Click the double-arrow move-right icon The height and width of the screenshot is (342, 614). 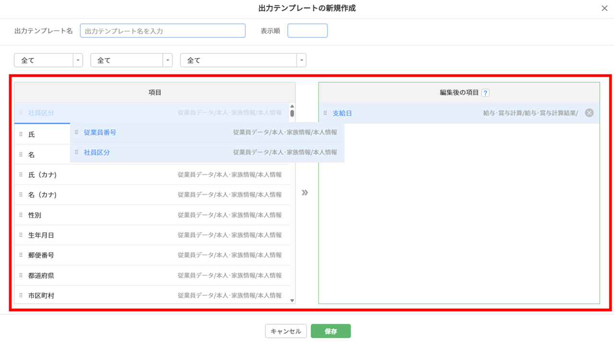pos(305,193)
